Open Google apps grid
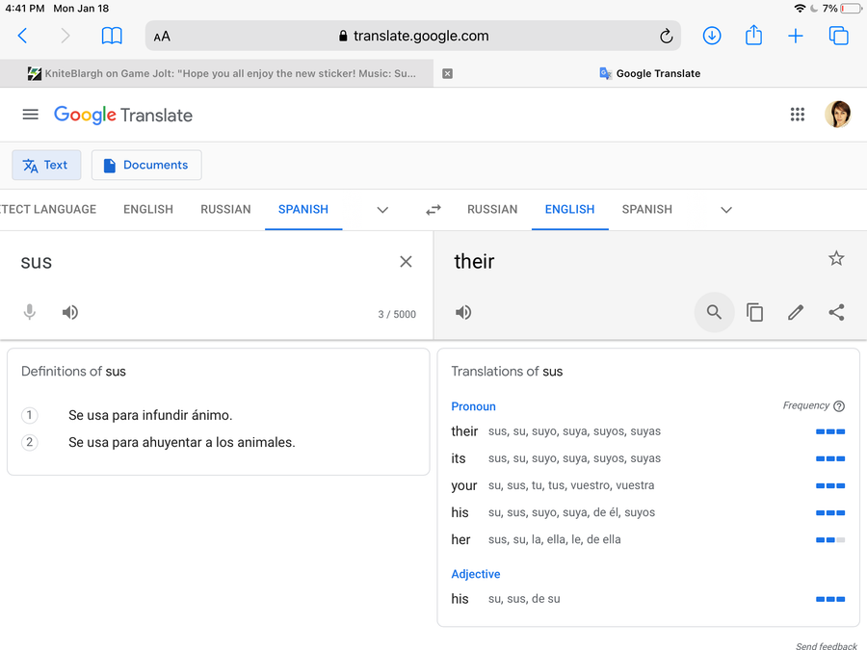Screen dimensions: 867x650 (x=798, y=115)
